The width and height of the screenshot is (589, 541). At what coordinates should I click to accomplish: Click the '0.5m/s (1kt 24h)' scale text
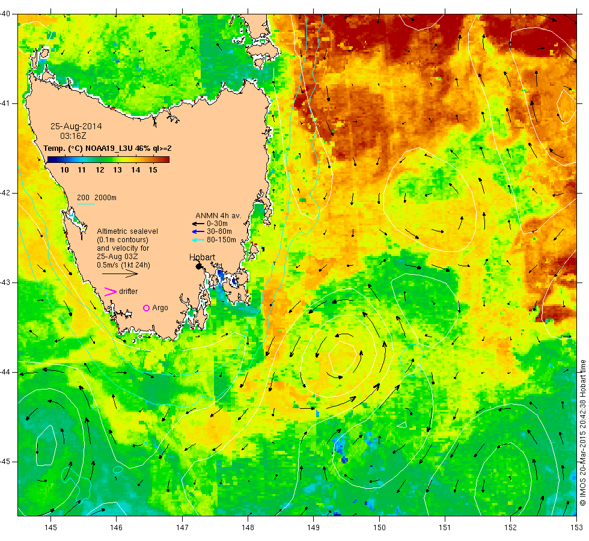coord(124,265)
